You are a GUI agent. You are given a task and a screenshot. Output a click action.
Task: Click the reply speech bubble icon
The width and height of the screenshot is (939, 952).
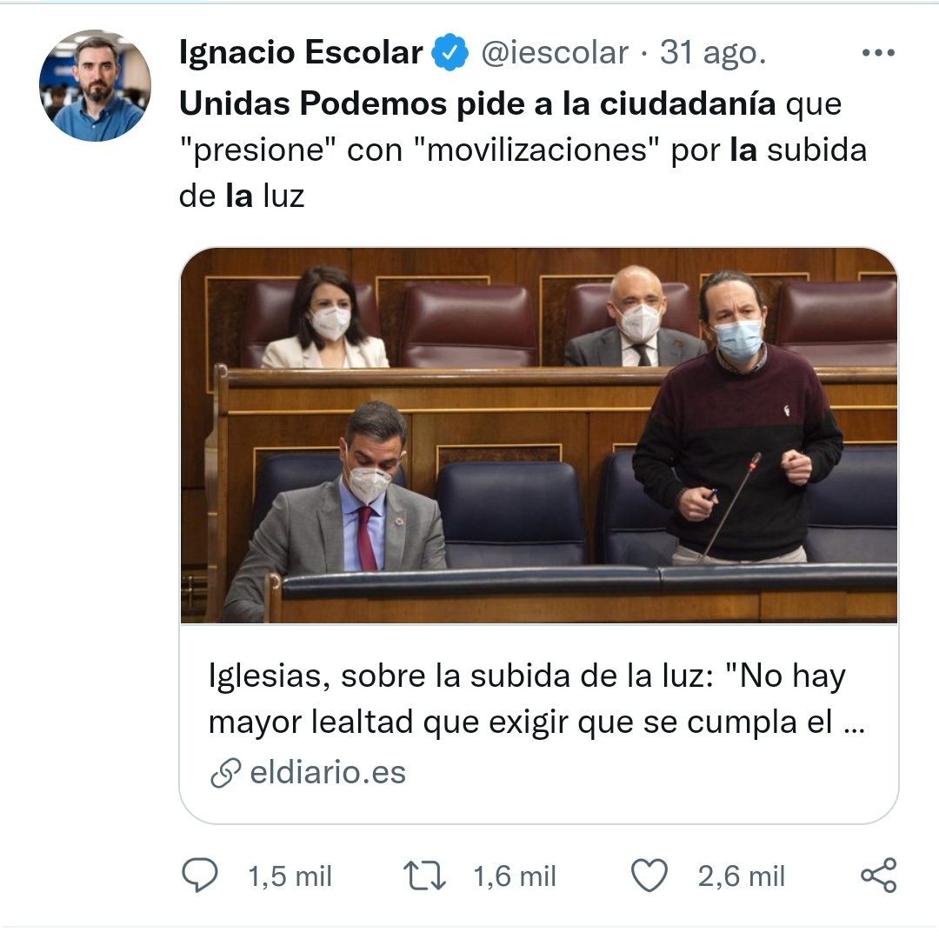pos(200,875)
